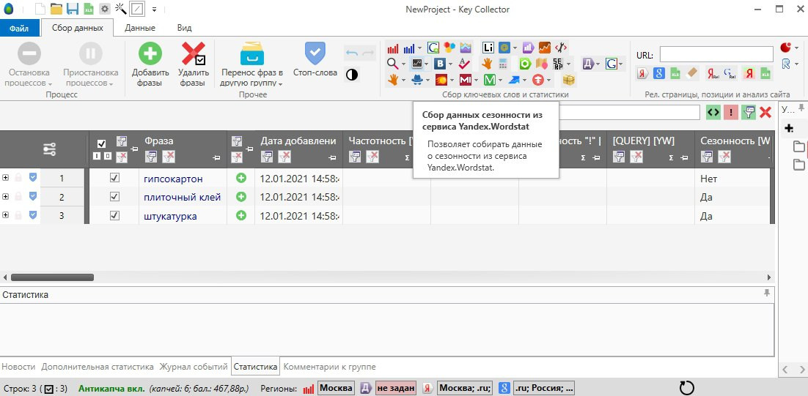Click the Москва region button in status bar
Image resolution: width=808 pixels, height=396 pixels.
(x=336, y=388)
